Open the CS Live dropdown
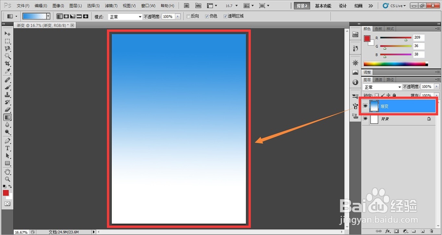Viewport: 442px width, 235px height. pos(394,6)
